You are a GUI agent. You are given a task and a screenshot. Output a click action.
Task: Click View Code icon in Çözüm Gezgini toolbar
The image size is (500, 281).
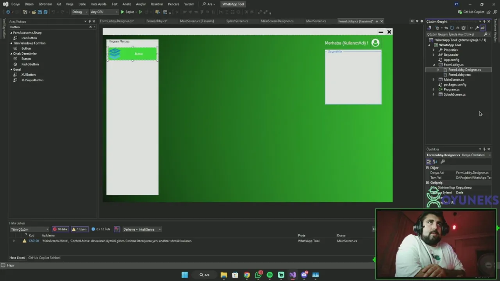click(x=471, y=28)
